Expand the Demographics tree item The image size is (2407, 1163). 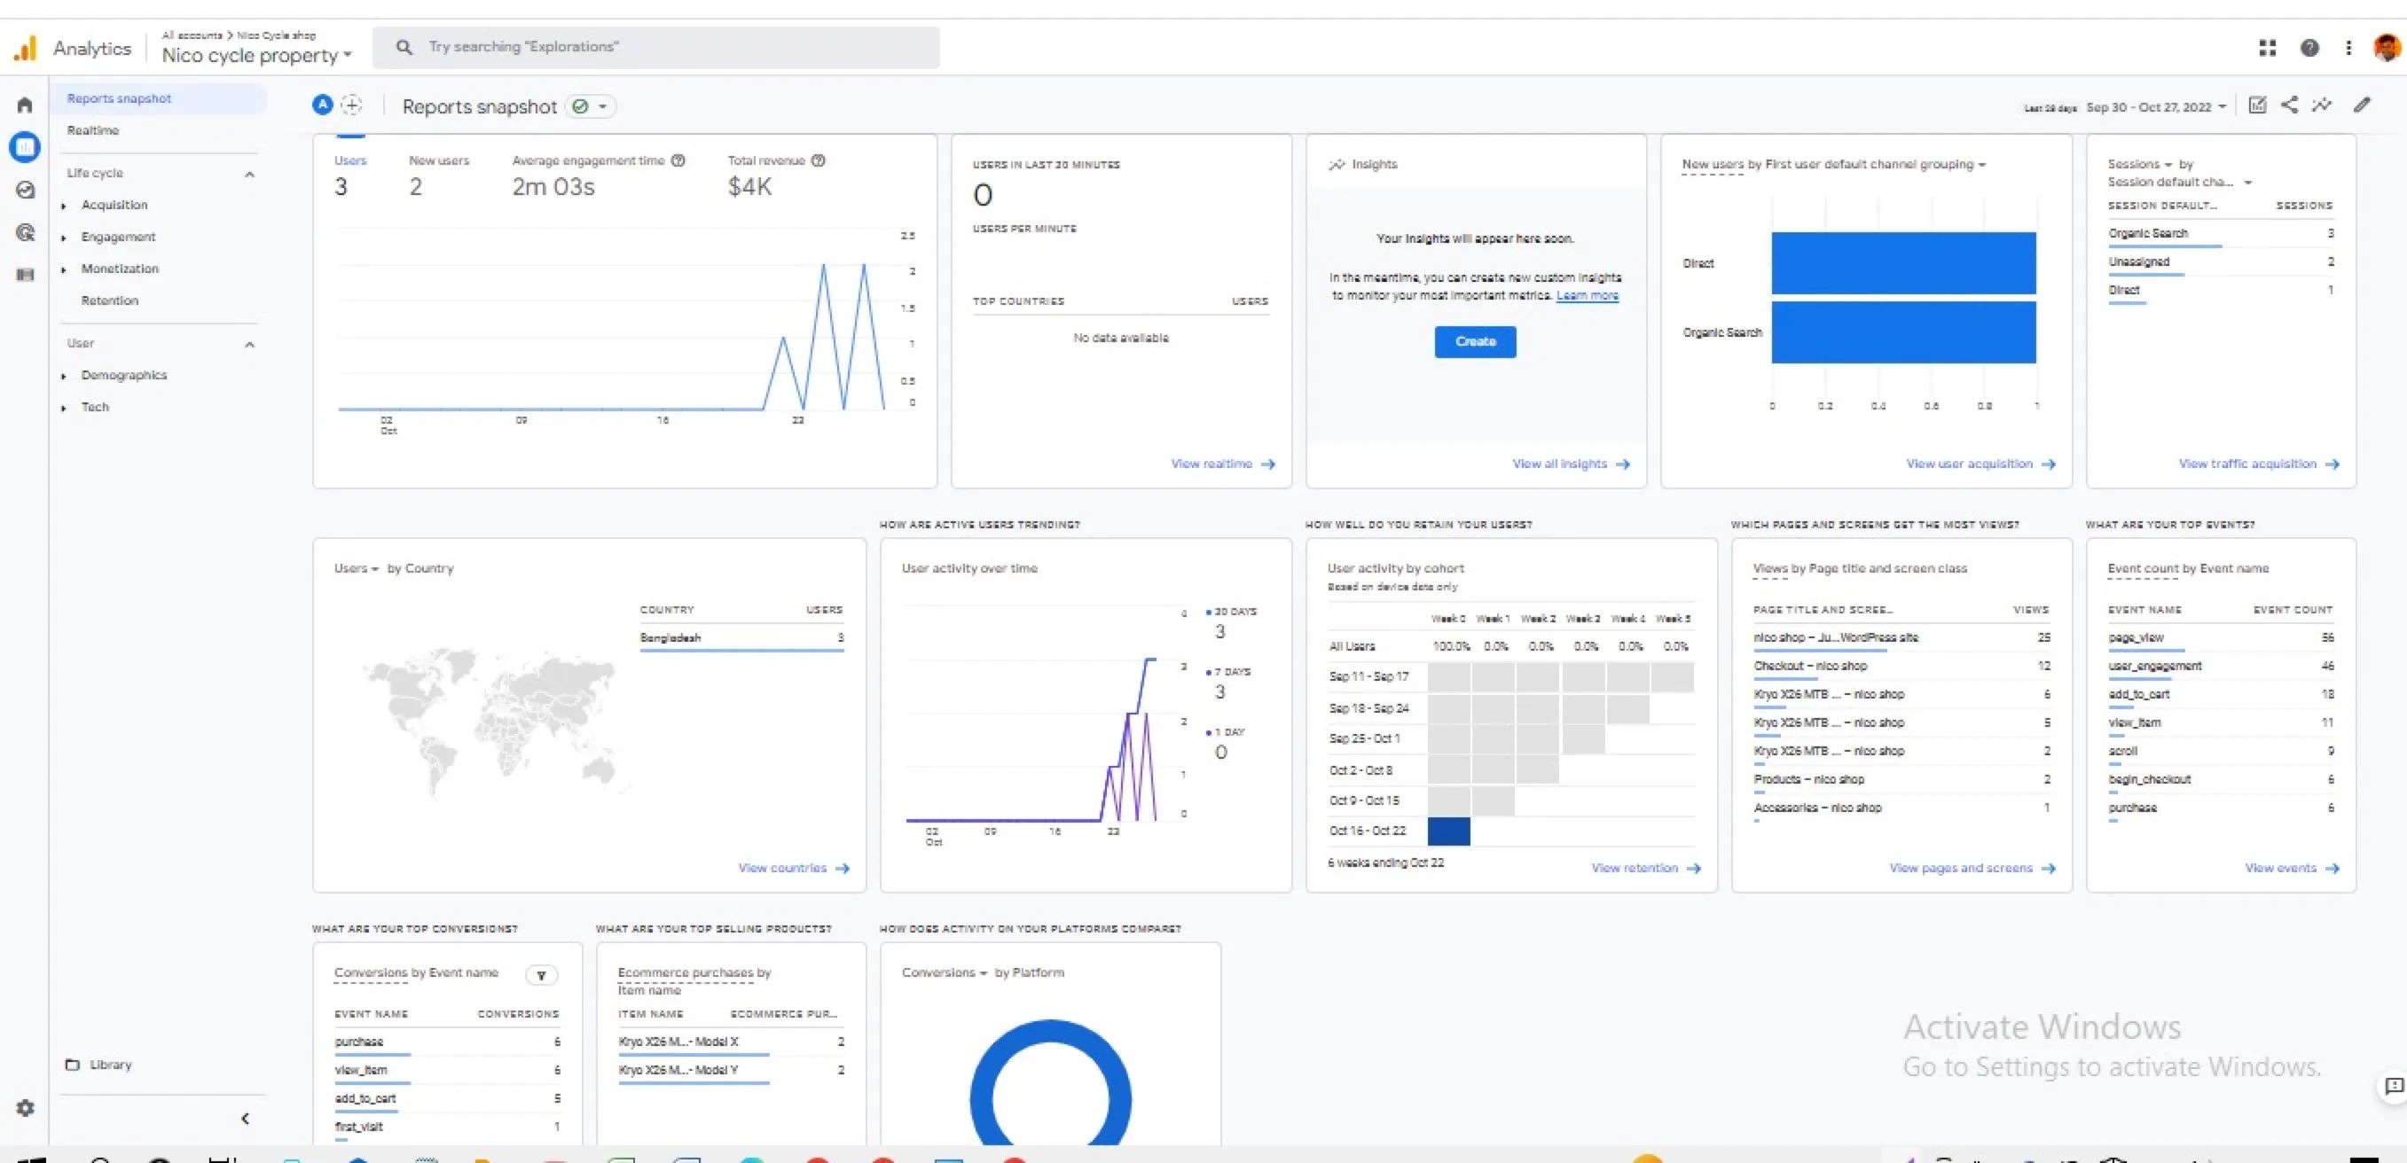[x=64, y=377]
